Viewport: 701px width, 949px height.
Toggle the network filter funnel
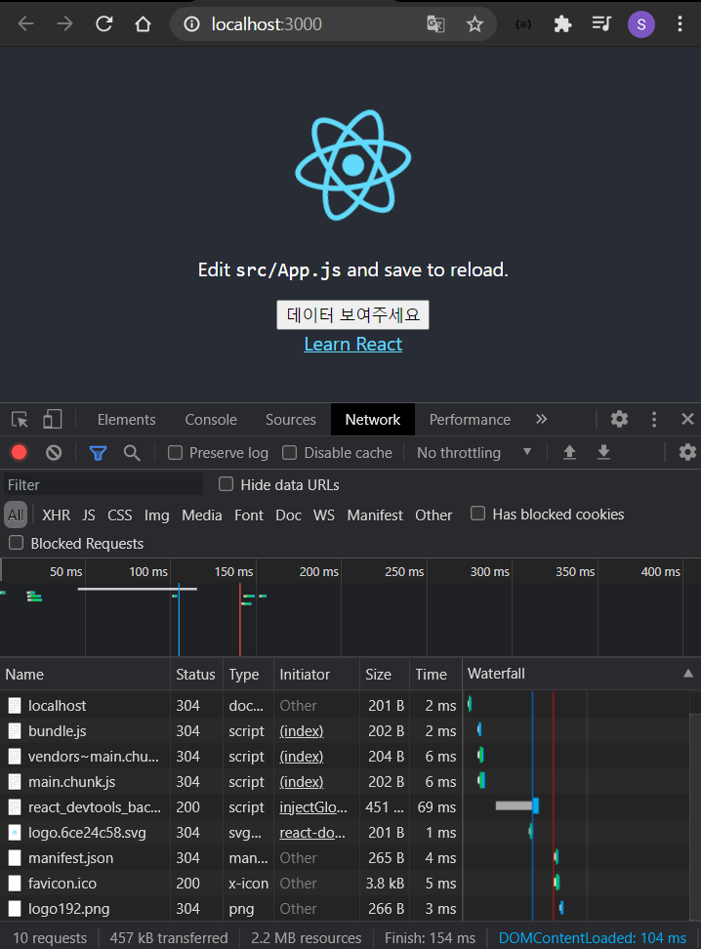point(98,452)
